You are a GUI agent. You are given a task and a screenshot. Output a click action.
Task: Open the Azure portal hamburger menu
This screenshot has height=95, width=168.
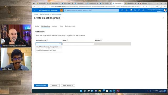point(34,10)
